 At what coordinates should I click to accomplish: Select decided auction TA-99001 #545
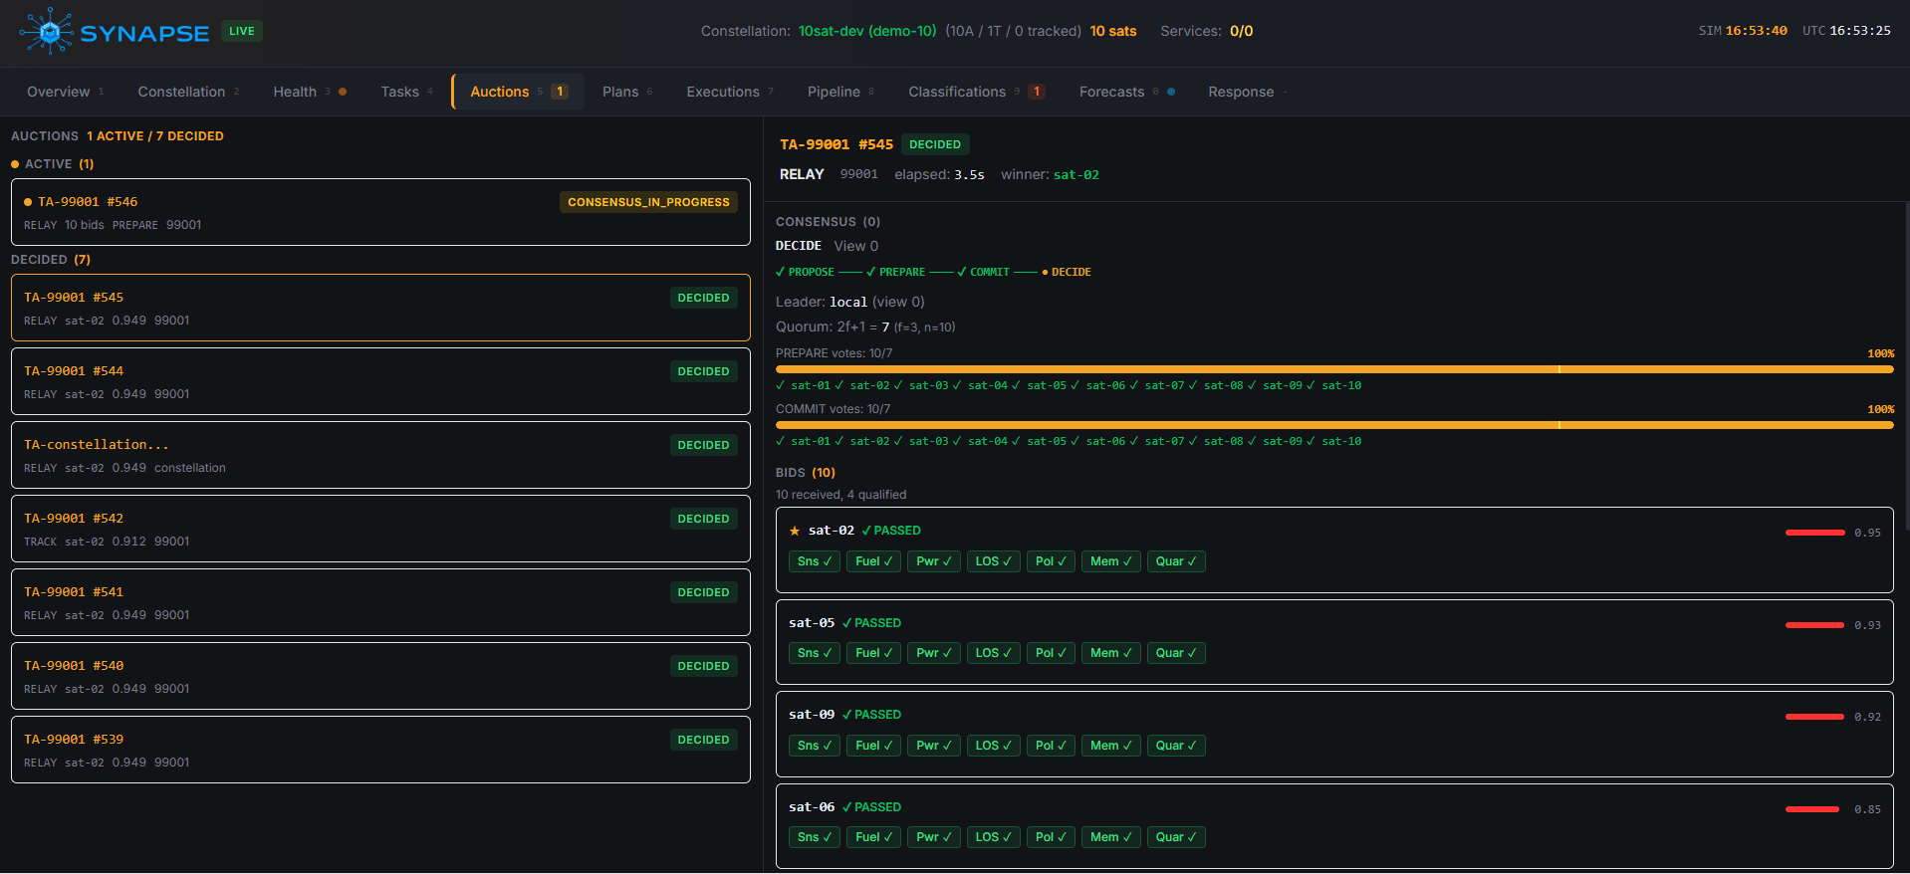(x=380, y=308)
